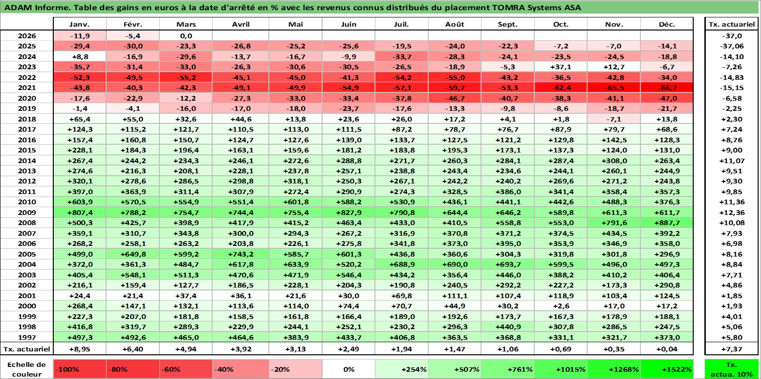Click the 'Tx. actua. 10%' green box

click(731, 369)
